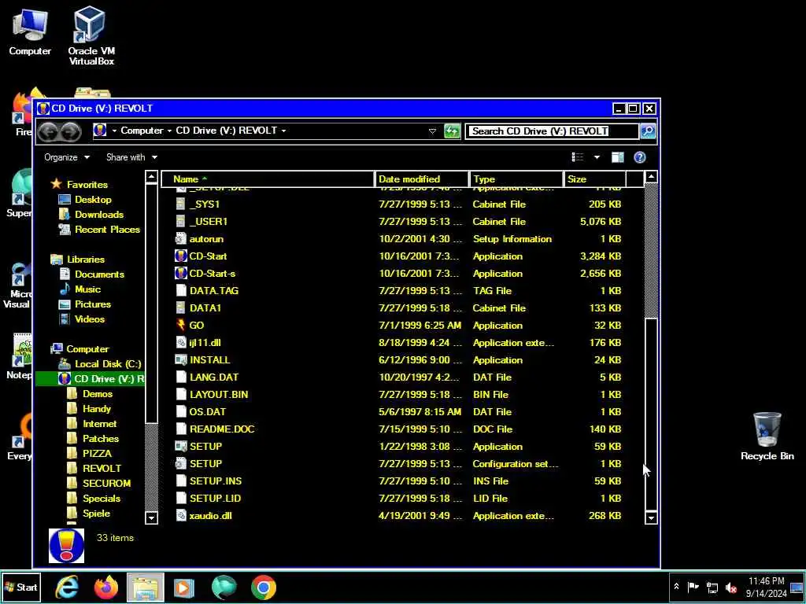Screen dimensions: 806x604
Task: Click the search magnifier icon
Action: 649,131
